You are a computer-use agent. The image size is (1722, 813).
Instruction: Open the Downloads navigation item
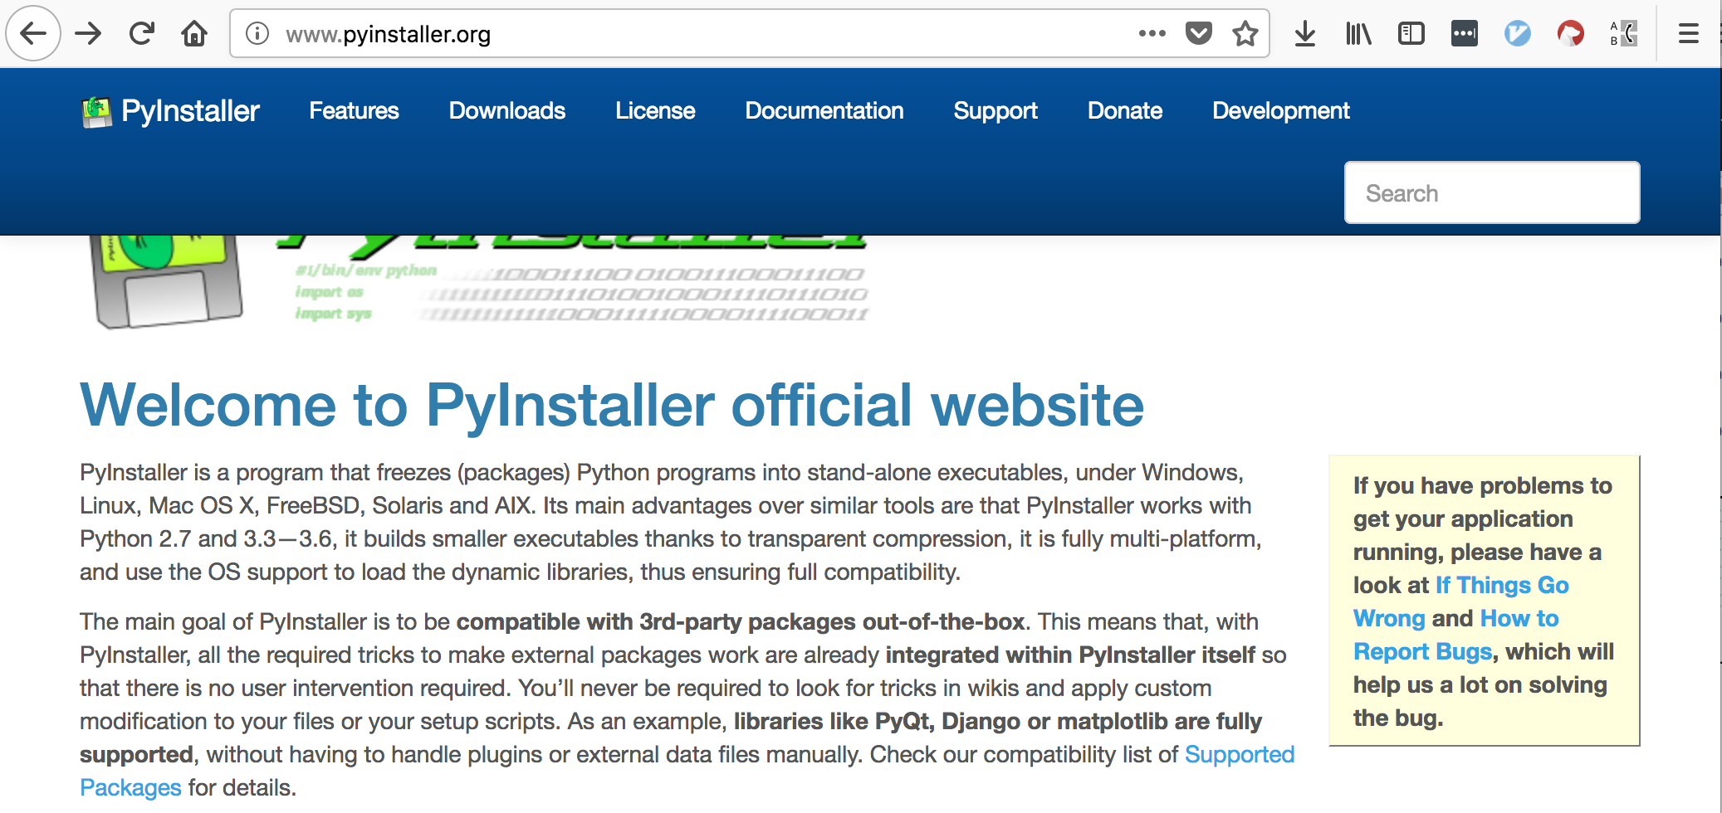506,110
